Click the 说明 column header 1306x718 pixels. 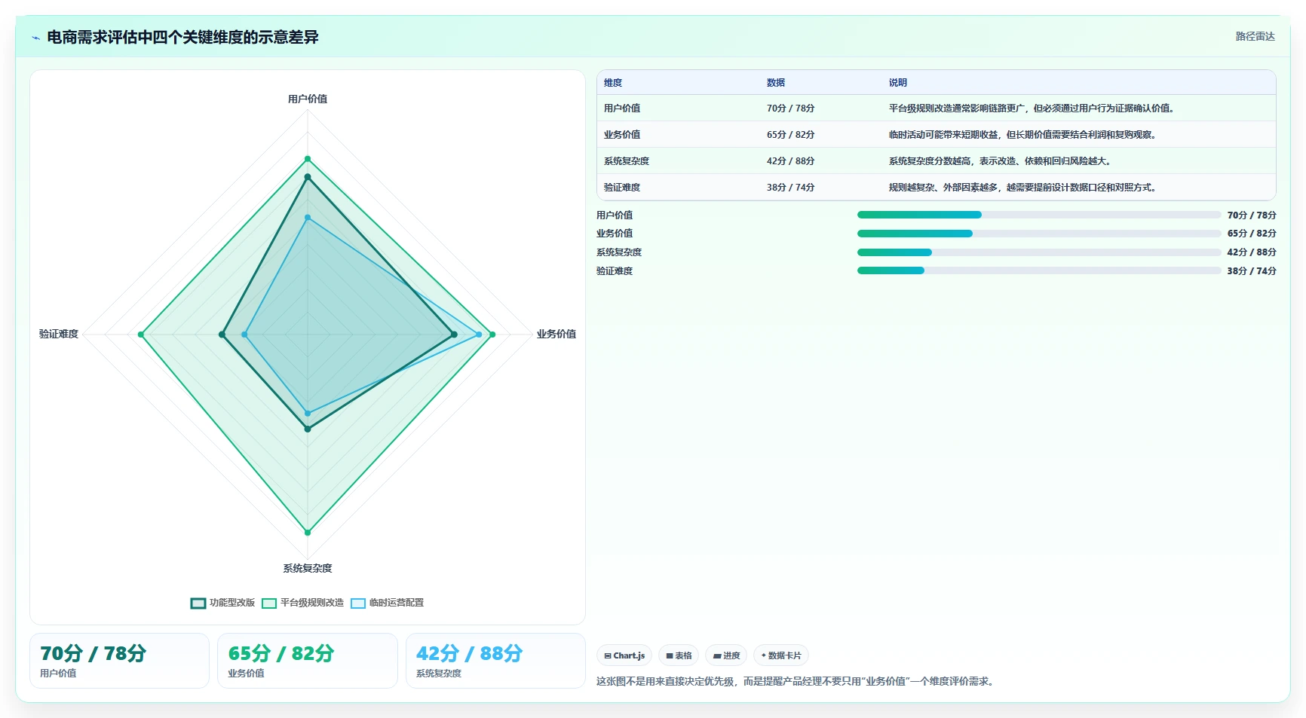(898, 83)
